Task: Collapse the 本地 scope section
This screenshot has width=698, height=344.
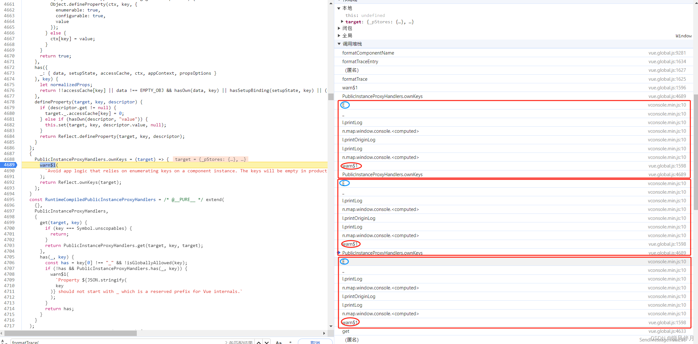Action: (x=339, y=8)
